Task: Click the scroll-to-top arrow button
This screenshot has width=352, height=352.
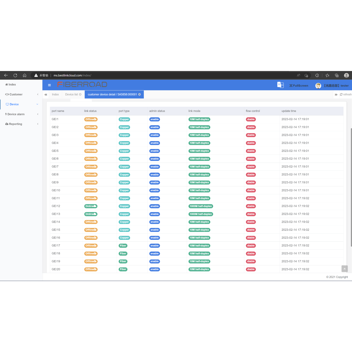Action: coord(345,269)
